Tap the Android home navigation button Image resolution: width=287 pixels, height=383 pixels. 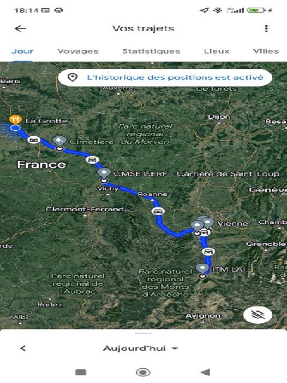143,372
